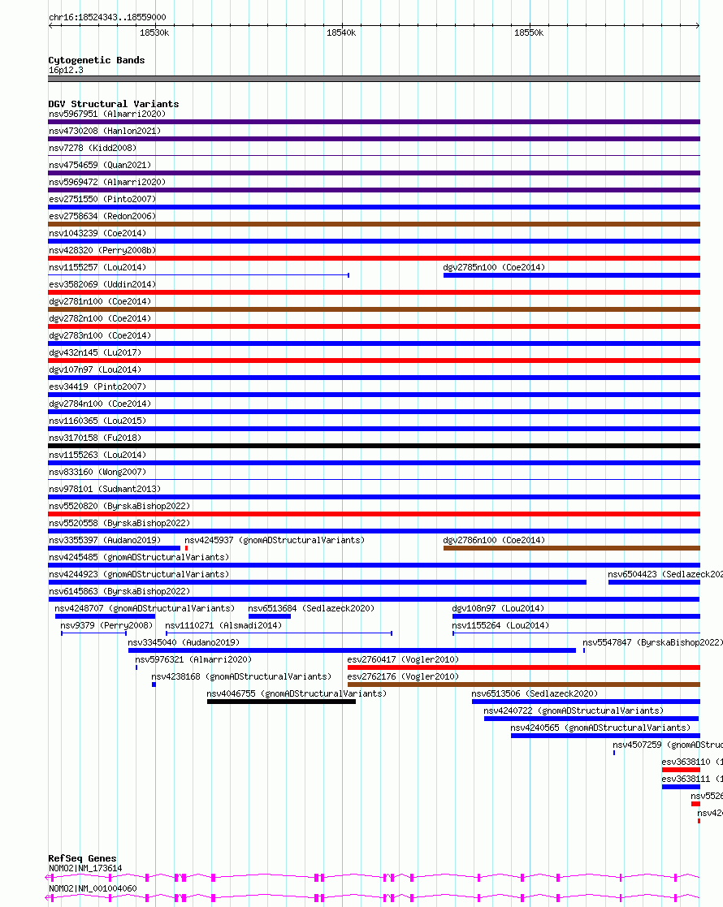This screenshot has width=723, height=907.
Task: Open nsv4245485 (gnomADStructuralVariants) label
Action: tap(139, 558)
